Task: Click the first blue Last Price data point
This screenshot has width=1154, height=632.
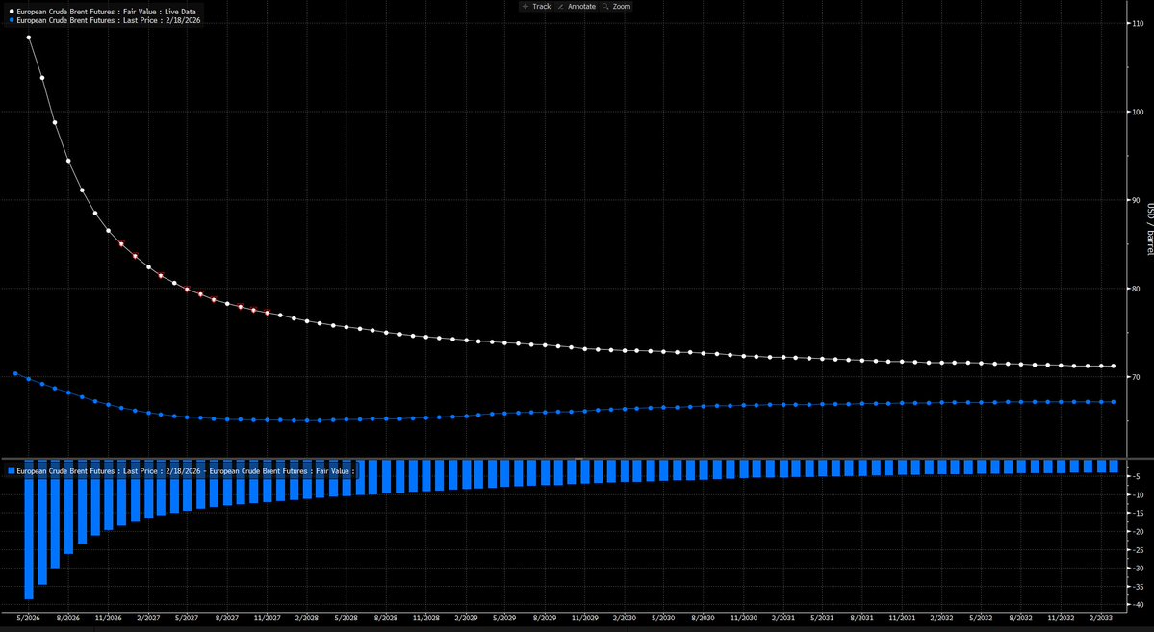Action: point(15,374)
